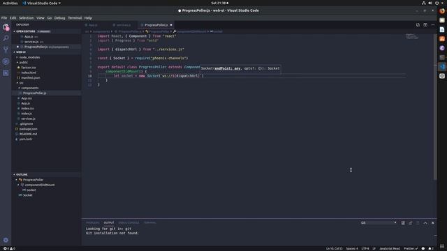The height and width of the screenshot is (251, 447).
Task: Click the Ln 10 cursor position indicator
Action: tap(335, 248)
